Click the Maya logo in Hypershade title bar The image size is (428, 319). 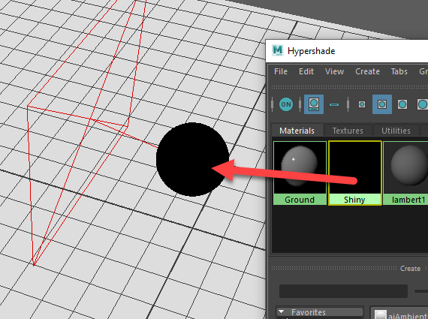[278, 51]
